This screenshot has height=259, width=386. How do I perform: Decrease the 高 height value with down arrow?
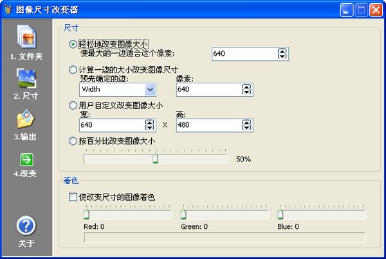tap(246, 128)
